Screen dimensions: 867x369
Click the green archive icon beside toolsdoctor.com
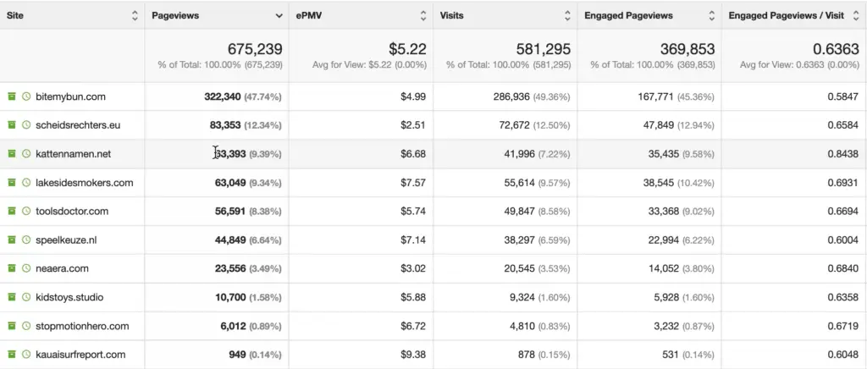pos(12,211)
